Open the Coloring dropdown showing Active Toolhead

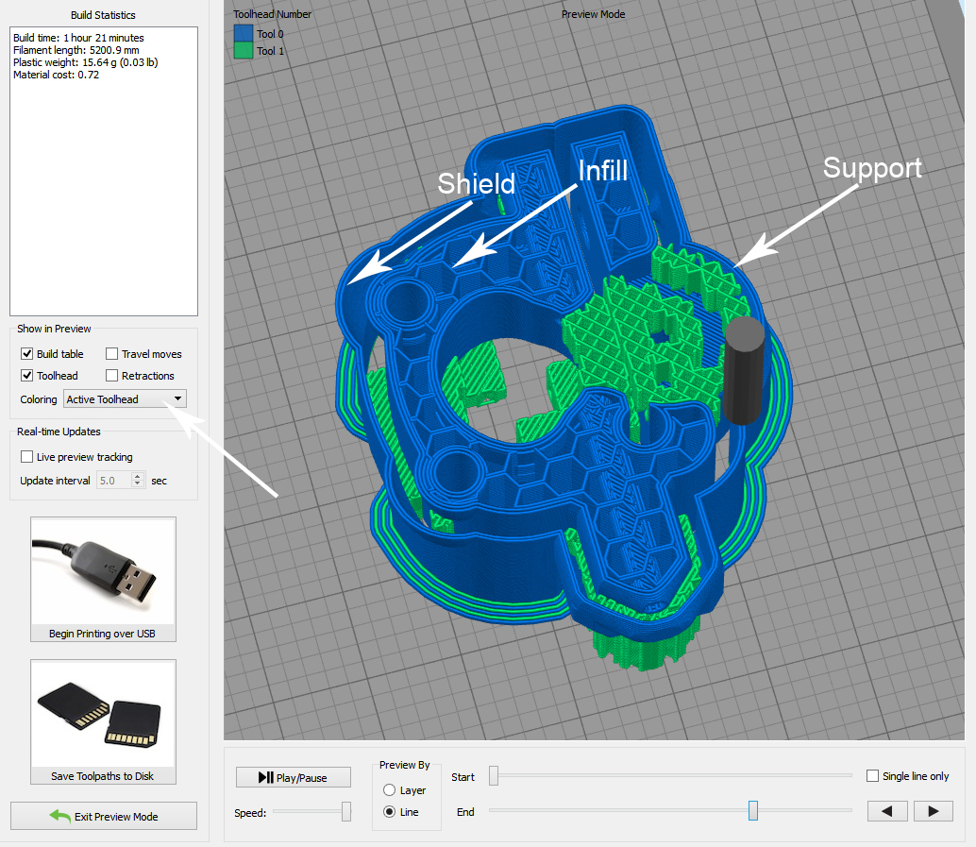125,399
